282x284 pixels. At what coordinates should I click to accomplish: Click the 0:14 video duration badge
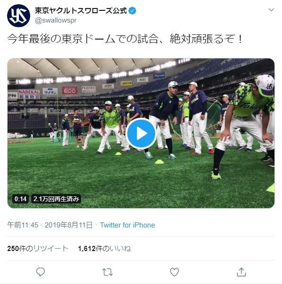tap(20, 199)
